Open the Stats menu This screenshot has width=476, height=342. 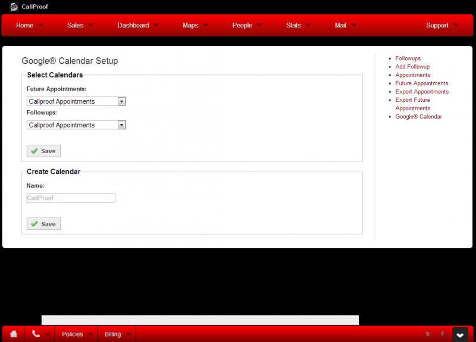pos(298,25)
